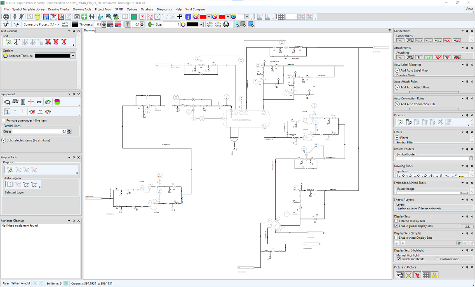Image resolution: width=475 pixels, height=287 pixels.
Task: Open the Diagnostics menu
Action: 164,9
